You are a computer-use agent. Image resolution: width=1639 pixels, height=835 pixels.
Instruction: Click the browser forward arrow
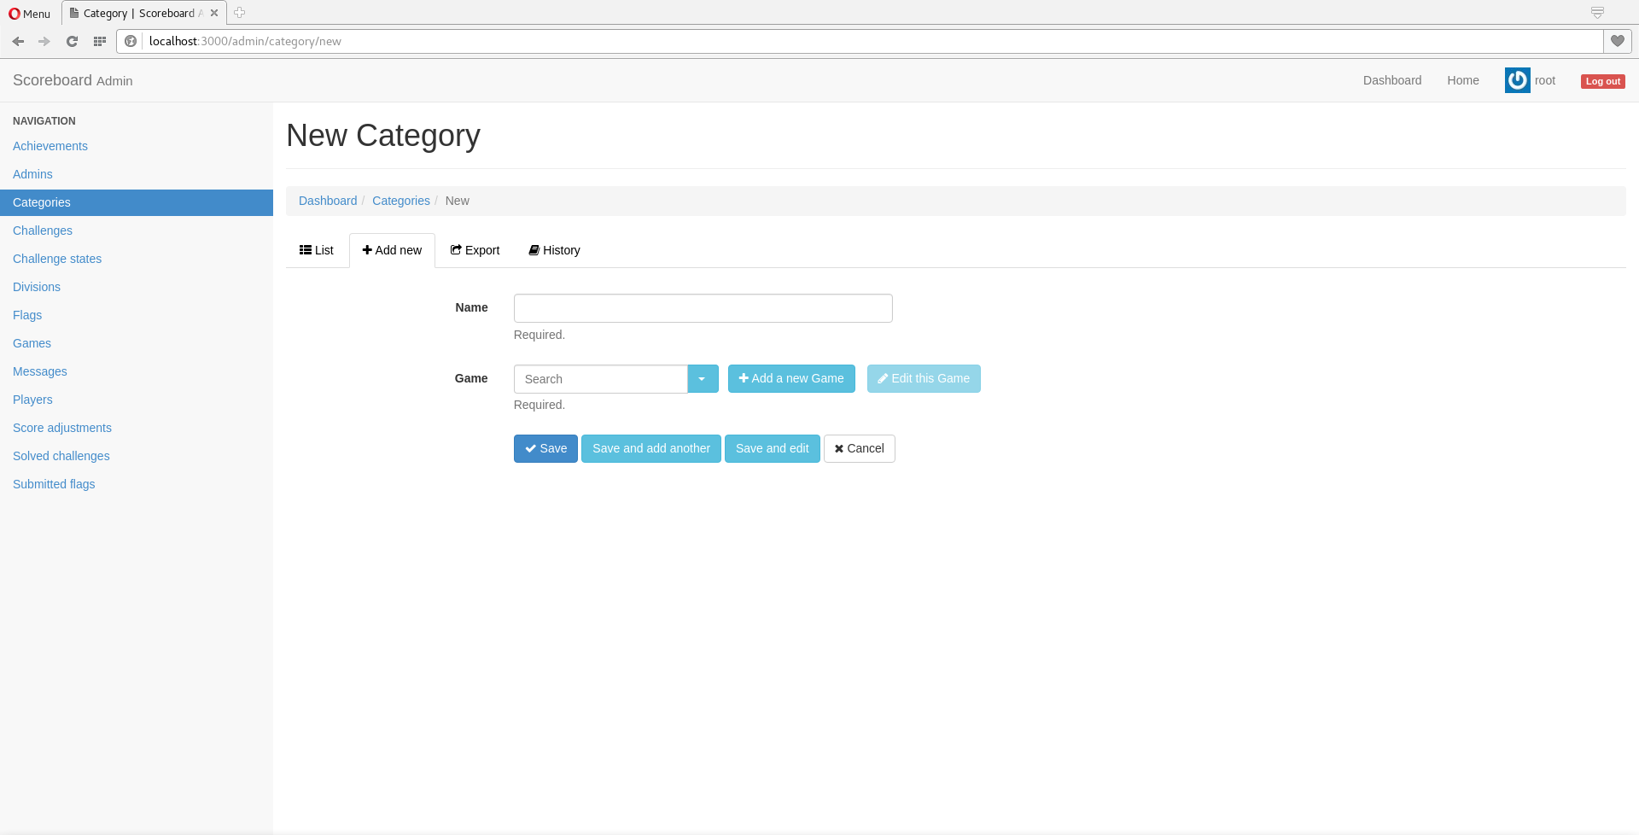tap(44, 41)
